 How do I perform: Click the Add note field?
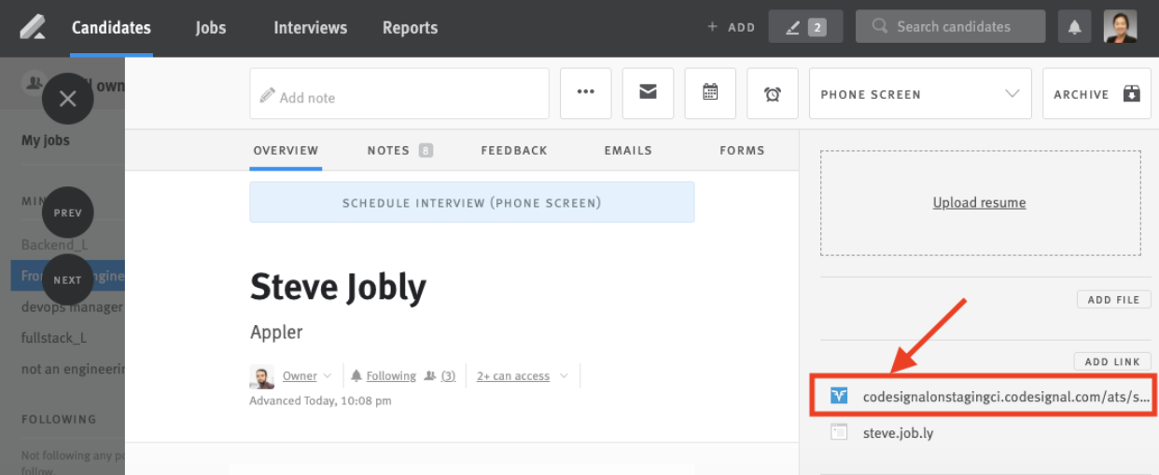(399, 94)
